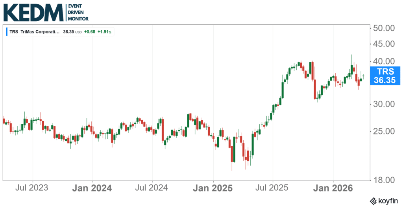Click the Jan 2025 axis label
The image size is (403, 208).
pyautogui.click(x=213, y=188)
